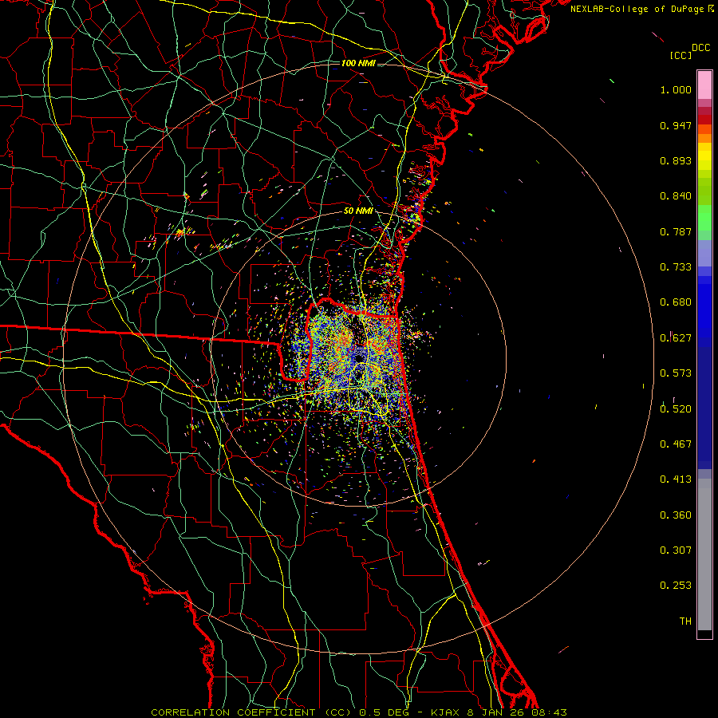
Task: Select the 0.253 color scale value
Action: [676, 586]
